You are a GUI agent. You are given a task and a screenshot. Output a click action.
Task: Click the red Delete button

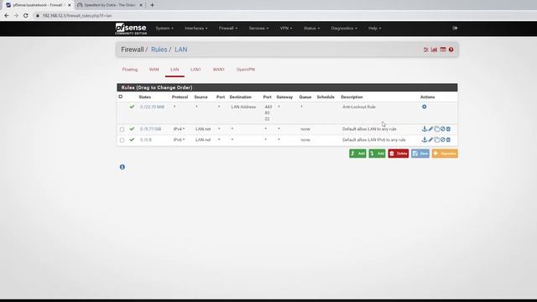pos(399,154)
